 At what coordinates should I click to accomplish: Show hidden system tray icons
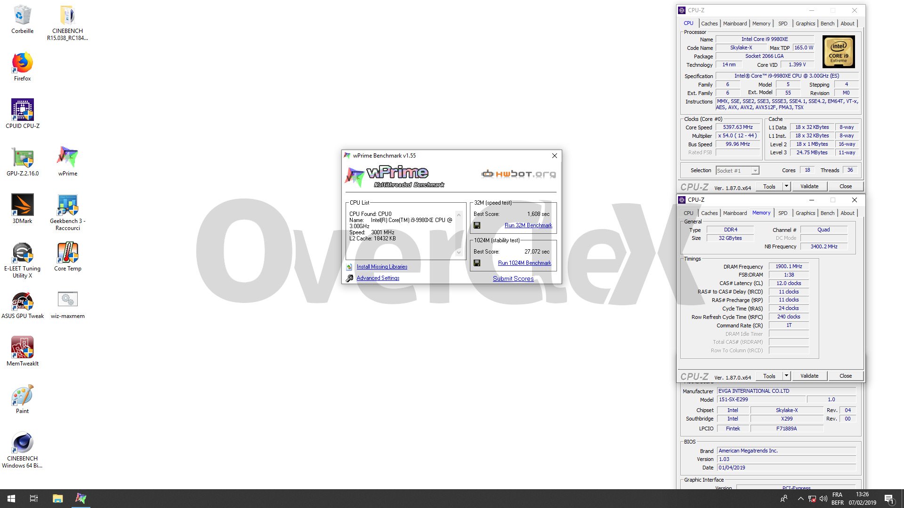(800, 499)
